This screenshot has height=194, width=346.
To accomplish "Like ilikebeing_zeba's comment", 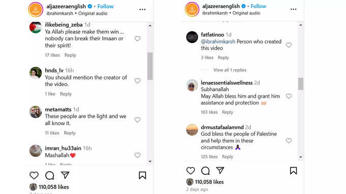I will [x=137, y=38].
